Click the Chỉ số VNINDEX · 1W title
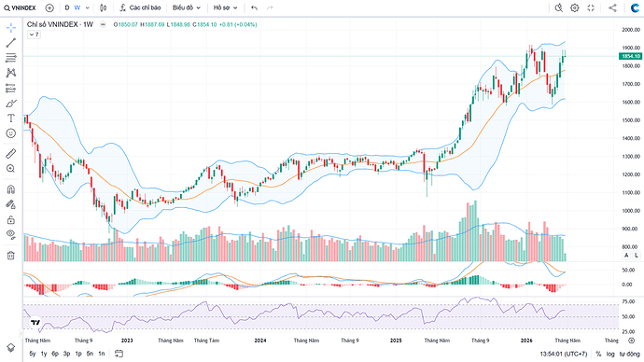The height and width of the screenshot is (362, 644). pyautogui.click(x=60, y=24)
